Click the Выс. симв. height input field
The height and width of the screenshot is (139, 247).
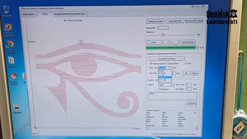[189, 85]
